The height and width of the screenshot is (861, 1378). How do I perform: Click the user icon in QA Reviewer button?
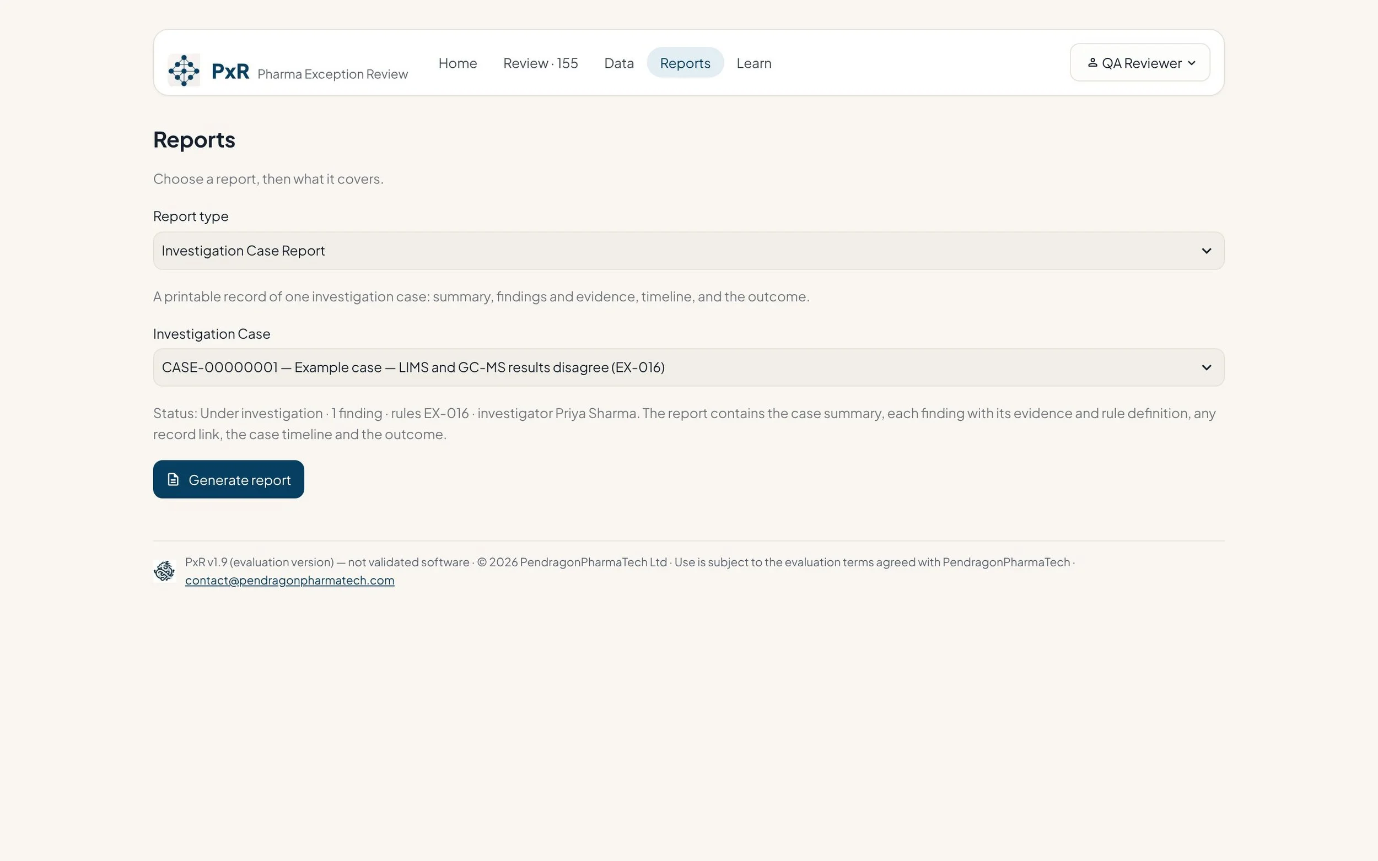click(1092, 63)
